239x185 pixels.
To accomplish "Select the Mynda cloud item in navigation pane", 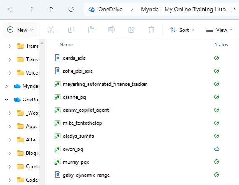I will [26, 86].
